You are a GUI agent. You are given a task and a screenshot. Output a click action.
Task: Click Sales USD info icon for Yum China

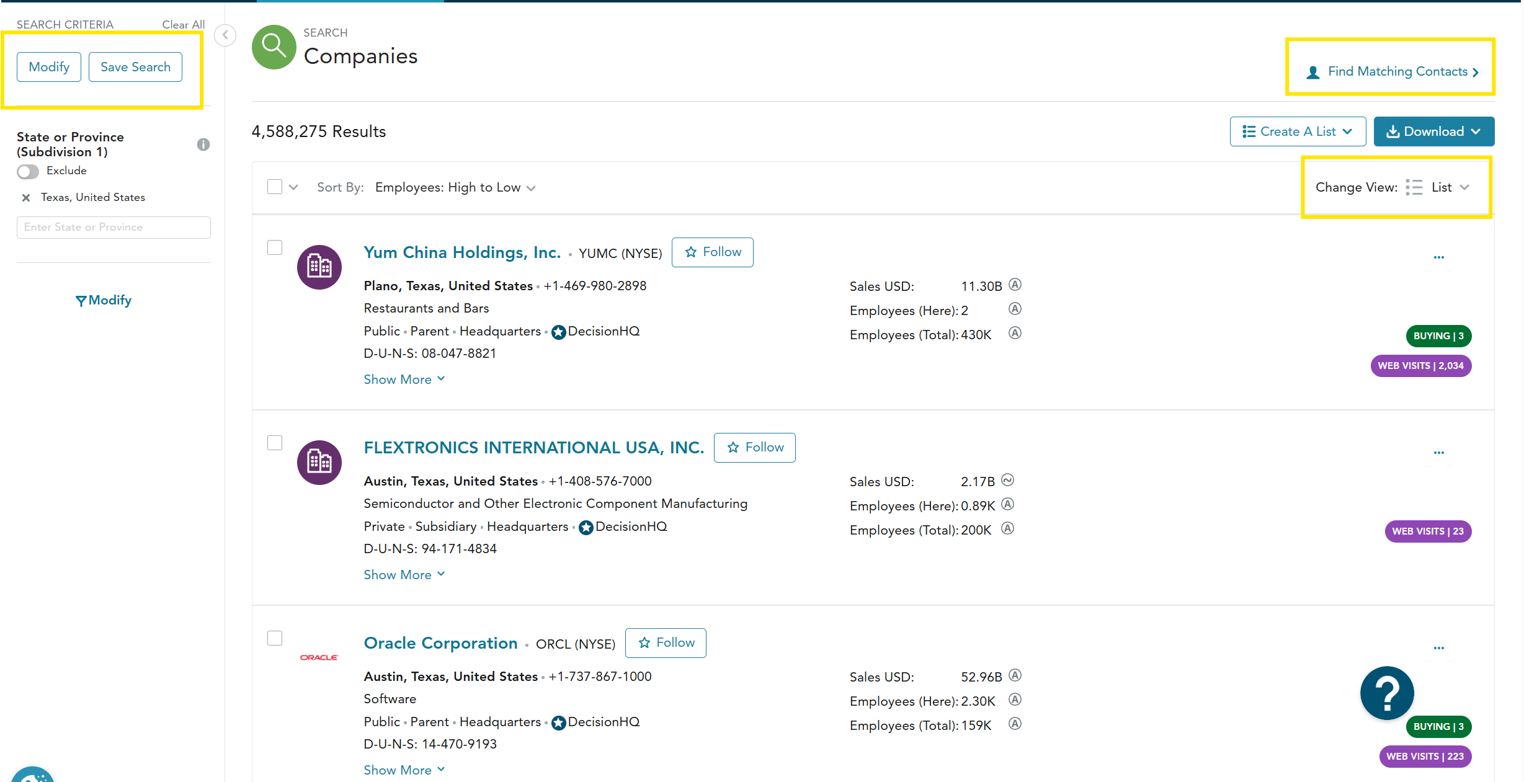click(x=1015, y=285)
